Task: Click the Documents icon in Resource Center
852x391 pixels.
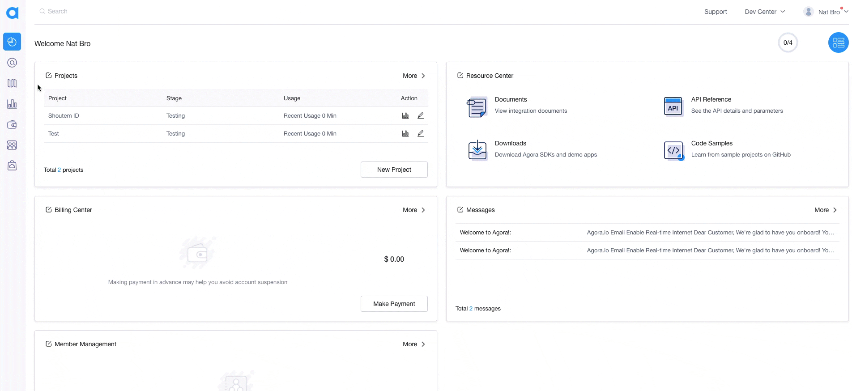Action: point(477,107)
